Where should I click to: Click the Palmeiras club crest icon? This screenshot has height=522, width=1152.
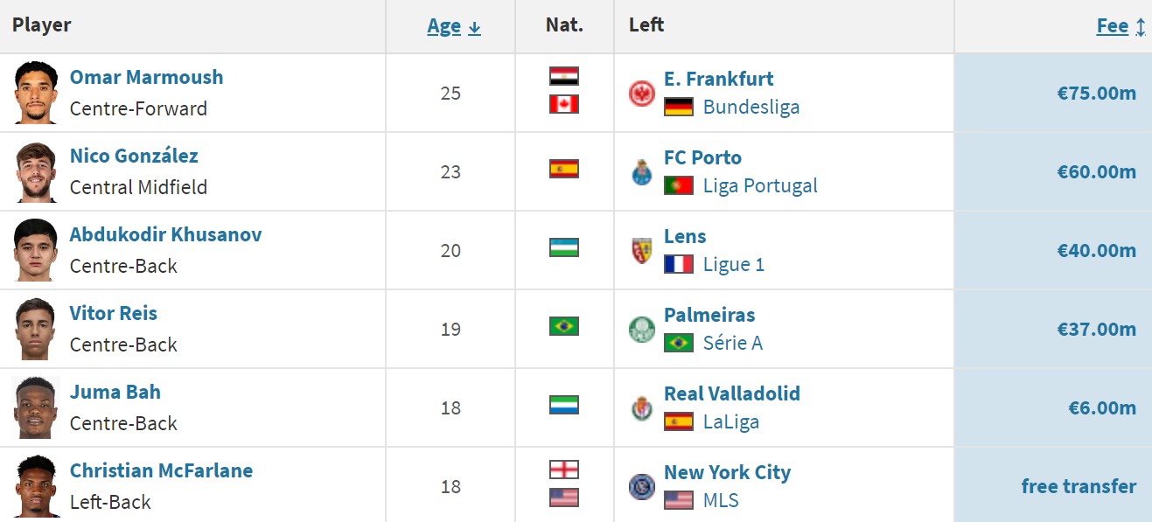(x=642, y=330)
